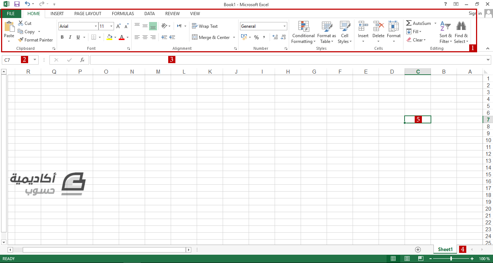The width and height of the screenshot is (493, 263).
Task: Toggle Italic formatting
Action: coord(70,37)
